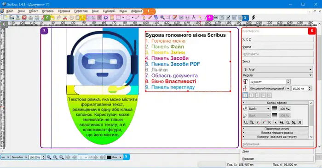Viewport: 322px width, 168px height.
Task: Zoom in using the plus magnifier
Action: [x=61, y=157]
